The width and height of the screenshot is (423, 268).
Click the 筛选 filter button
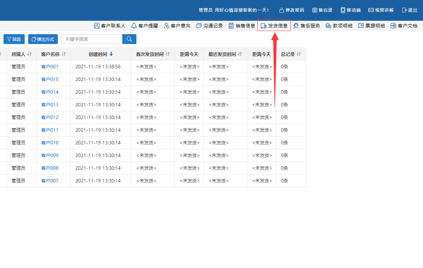pos(14,39)
